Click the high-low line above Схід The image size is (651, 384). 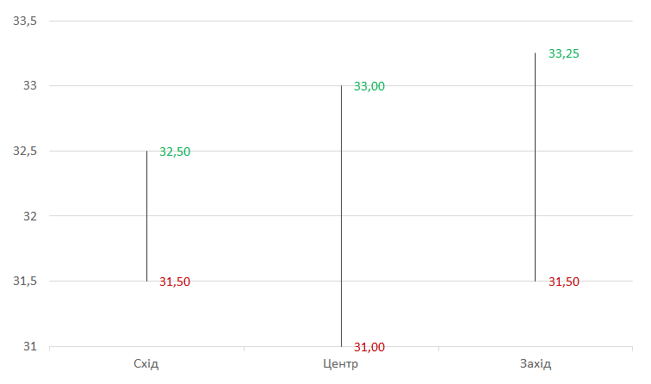[x=146, y=215]
